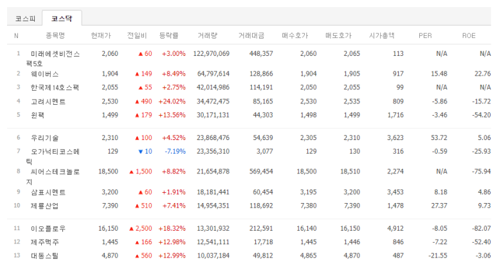497x266 pixels.
Task: Click the 이오플로우 stock name
Action: tap(48, 229)
